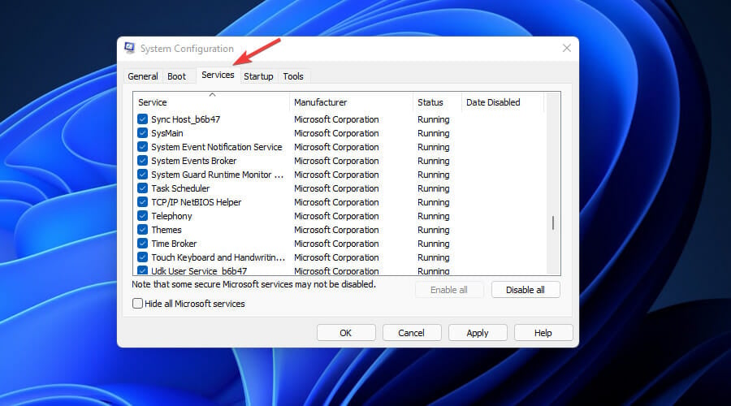Select System Guard Runtime Monitor row

[217, 175]
